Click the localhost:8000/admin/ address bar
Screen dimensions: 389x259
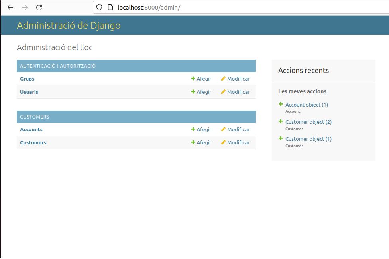point(241,8)
